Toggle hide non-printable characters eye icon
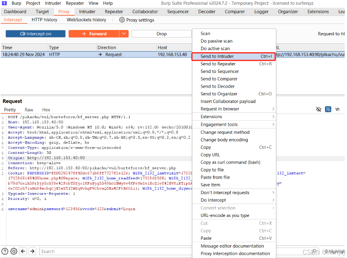The height and width of the screenshot is (258, 347). [318, 109]
